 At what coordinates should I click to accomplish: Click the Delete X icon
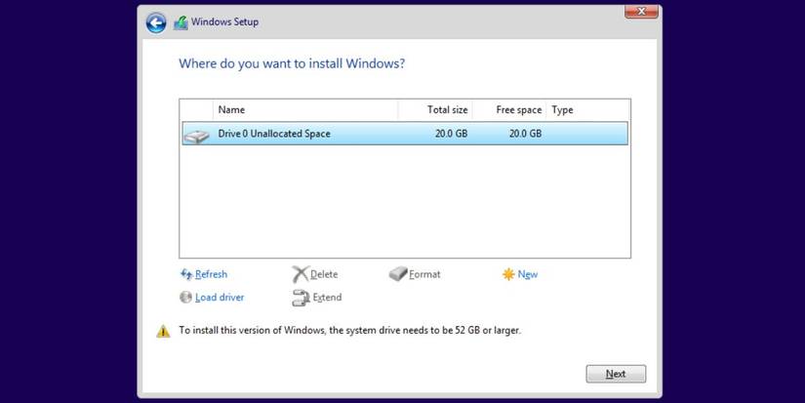coord(300,274)
